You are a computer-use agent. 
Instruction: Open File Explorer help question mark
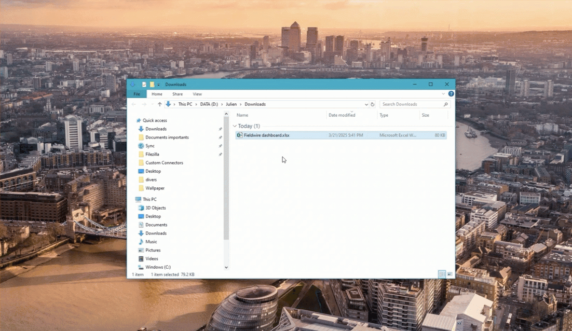coord(451,94)
